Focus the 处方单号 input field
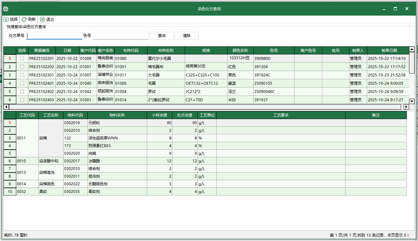Viewport: 418px width, 241px height. click(54, 36)
